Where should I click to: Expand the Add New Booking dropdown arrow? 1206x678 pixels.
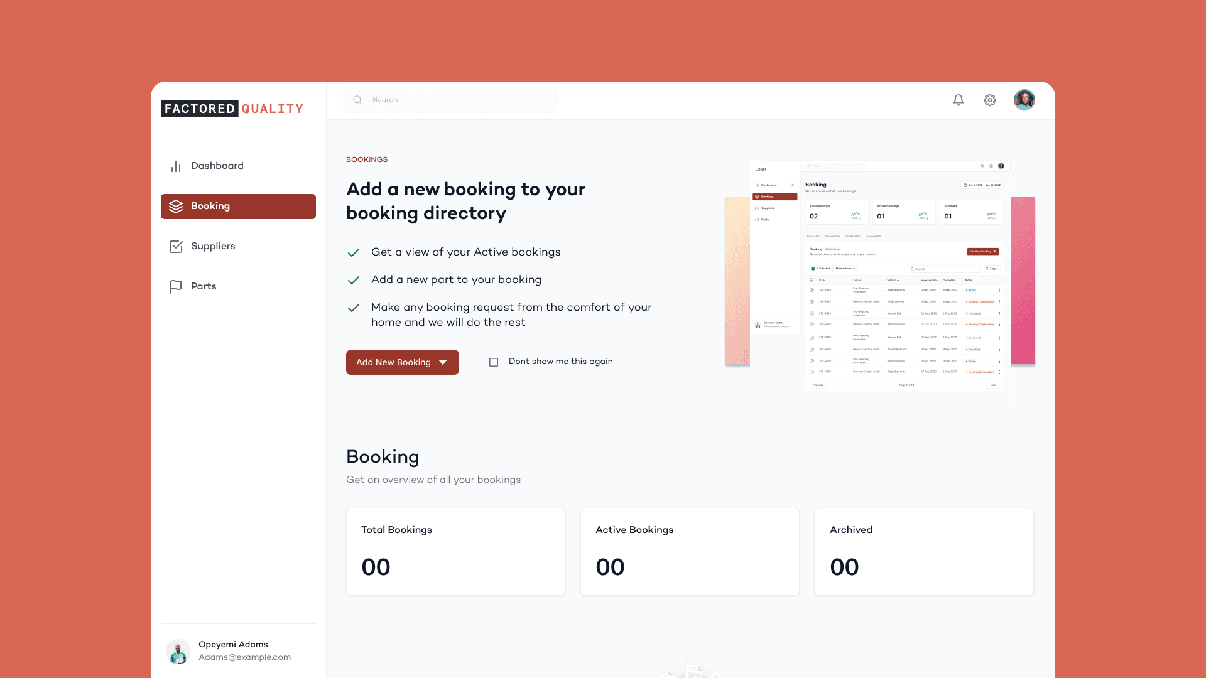pyautogui.click(x=443, y=362)
